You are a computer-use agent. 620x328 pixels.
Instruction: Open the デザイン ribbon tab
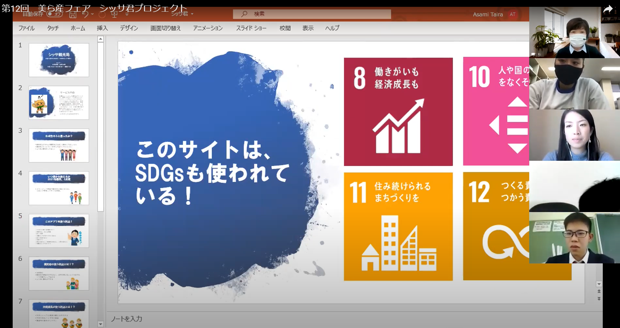(129, 28)
